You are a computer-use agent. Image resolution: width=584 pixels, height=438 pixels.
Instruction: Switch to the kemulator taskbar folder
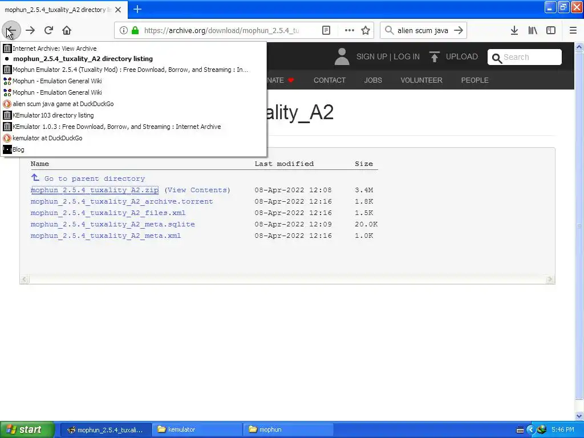pyautogui.click(x=197, y=429)
